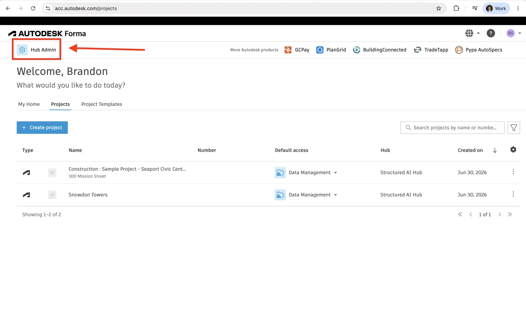Click the Create project button
The width and height of the screenshot is (526, 316).
42,127
